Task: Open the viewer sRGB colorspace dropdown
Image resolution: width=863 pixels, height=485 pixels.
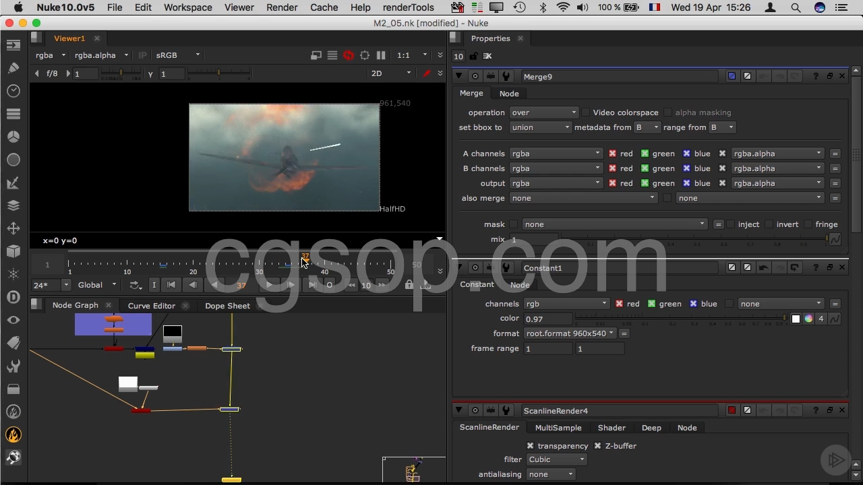Action: pyautogui.click(x=177, y=55)
